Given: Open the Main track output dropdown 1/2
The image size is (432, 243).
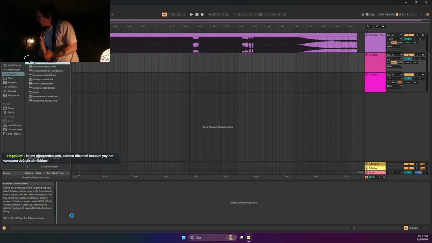Looking at the screenshot, I should pyautogui.click(x=395, y=172).
